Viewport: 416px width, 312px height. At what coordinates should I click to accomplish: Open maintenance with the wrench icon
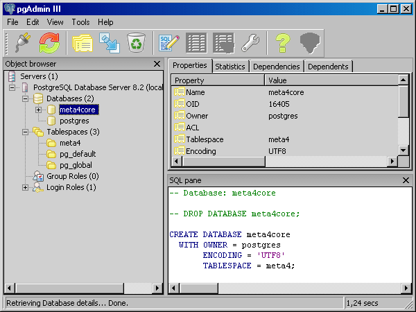click(x=250, y=43)
